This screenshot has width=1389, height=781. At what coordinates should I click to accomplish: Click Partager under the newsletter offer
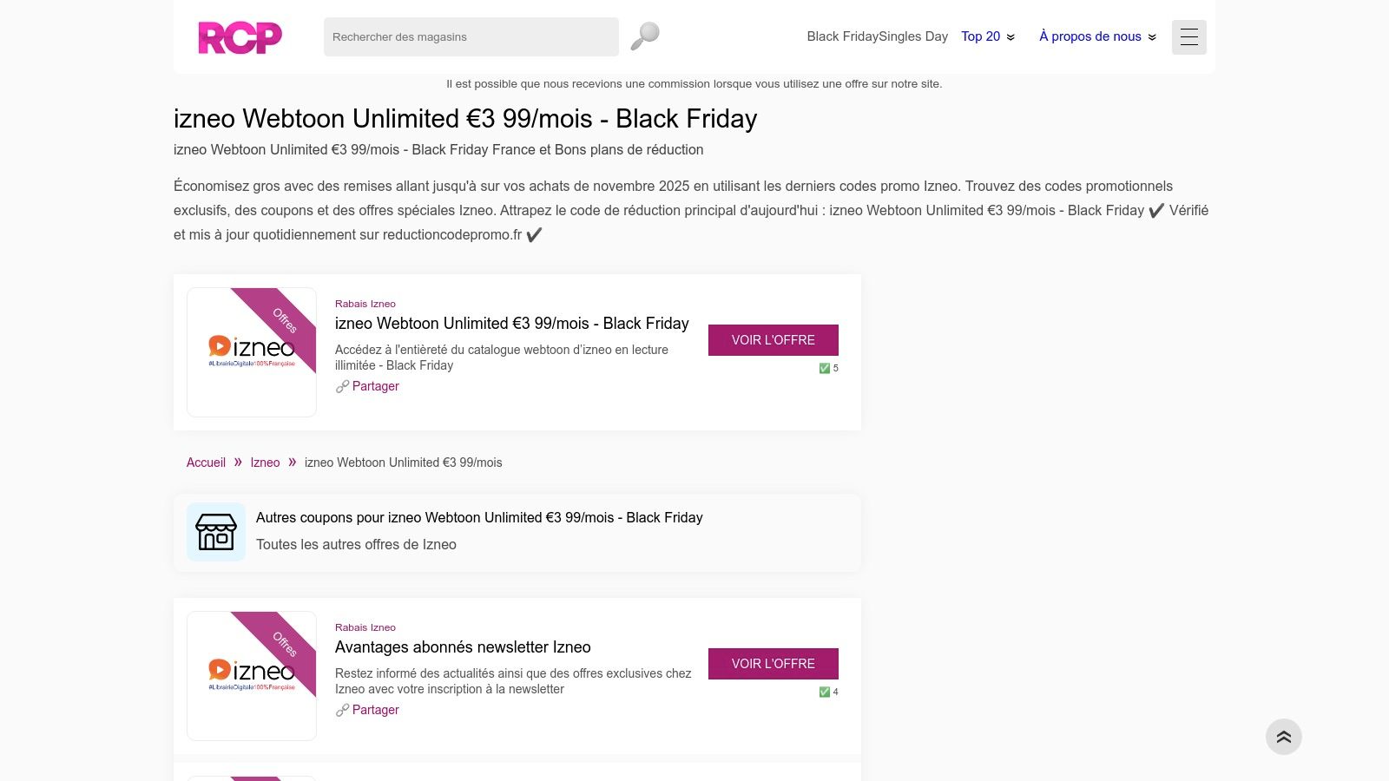[x=375, y=710]
